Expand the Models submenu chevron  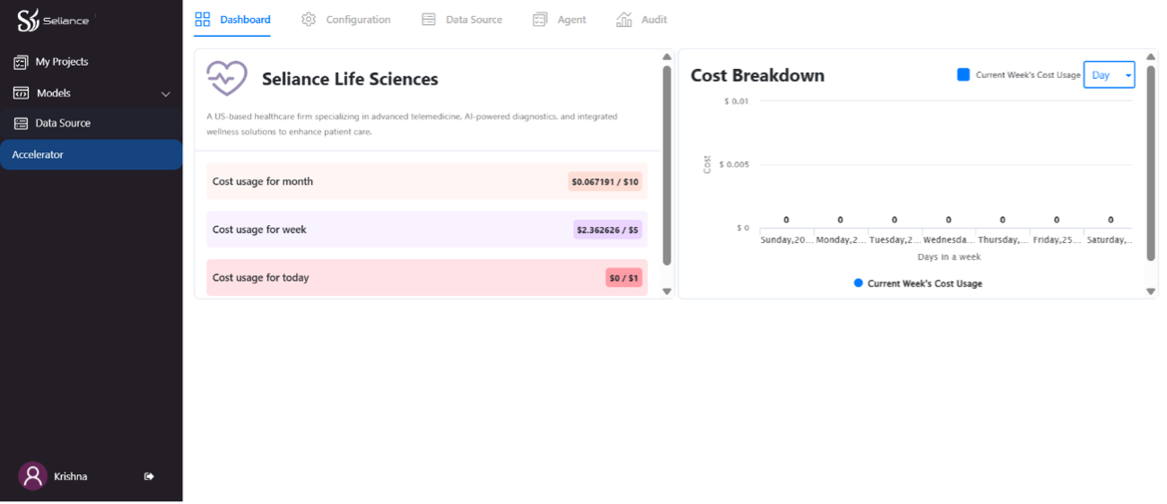point(165,94)
